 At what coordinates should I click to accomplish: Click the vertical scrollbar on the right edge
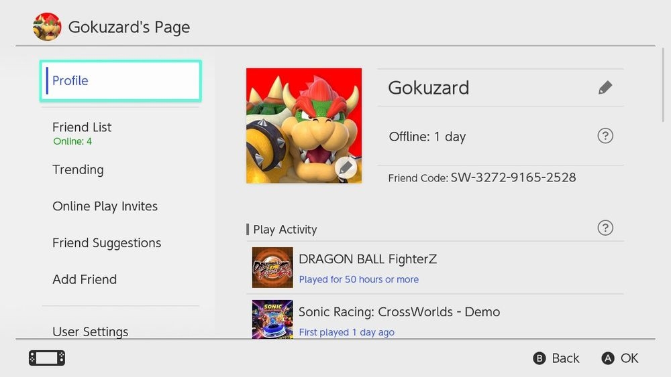pos(663,87)
